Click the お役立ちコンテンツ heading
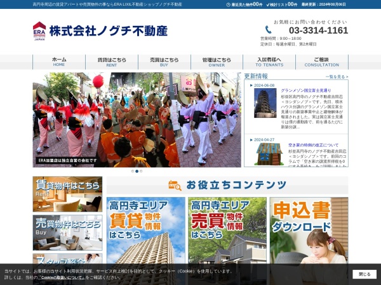The height and width of the screenshot is (285, 381). pyautogui.click(x=236, y=185)
